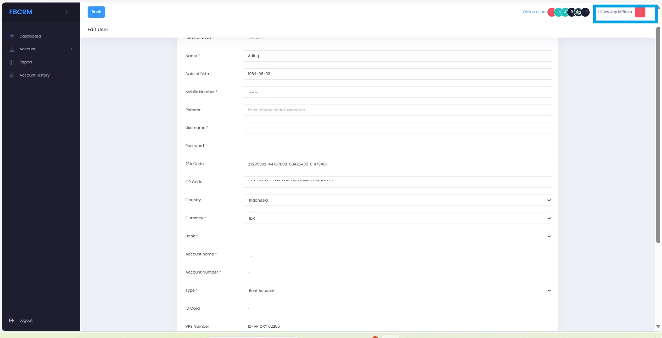The image size is (662, 338).
Task: Click the FBCRM logo link
Action: [21, 12]
